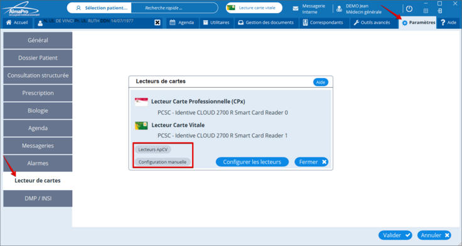Screen dimensions: 462x246
Task: Close the open patient tab with the X icon
Action: pyautogui.click(x=158, y=23)
